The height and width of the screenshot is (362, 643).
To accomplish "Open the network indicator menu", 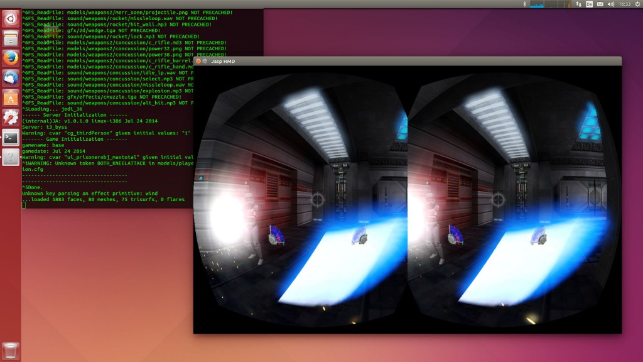I will point(578,4).
